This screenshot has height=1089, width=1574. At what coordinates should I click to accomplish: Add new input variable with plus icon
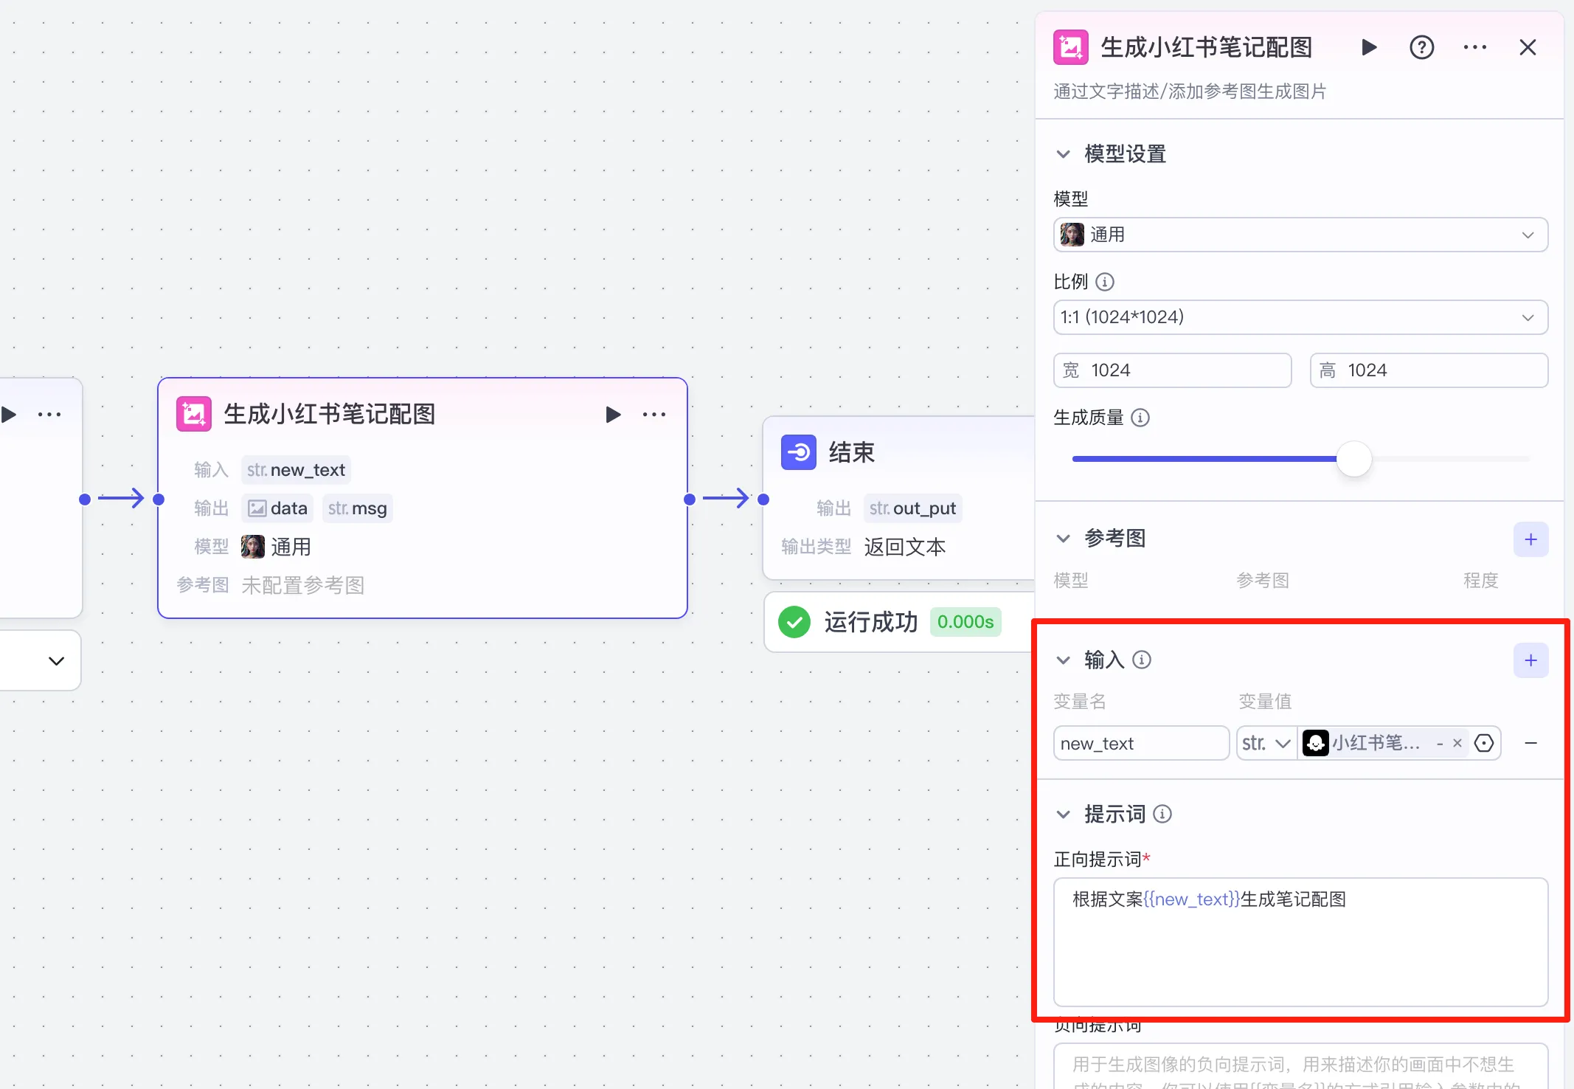(1530, 660)
